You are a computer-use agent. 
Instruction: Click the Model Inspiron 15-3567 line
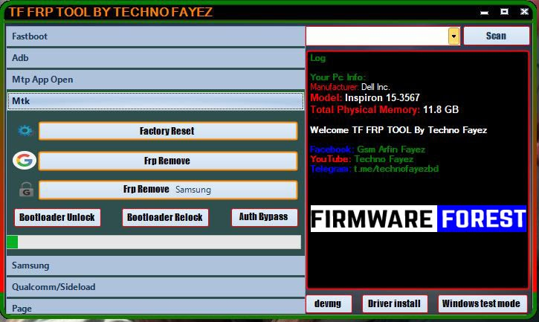coord(365,97)
